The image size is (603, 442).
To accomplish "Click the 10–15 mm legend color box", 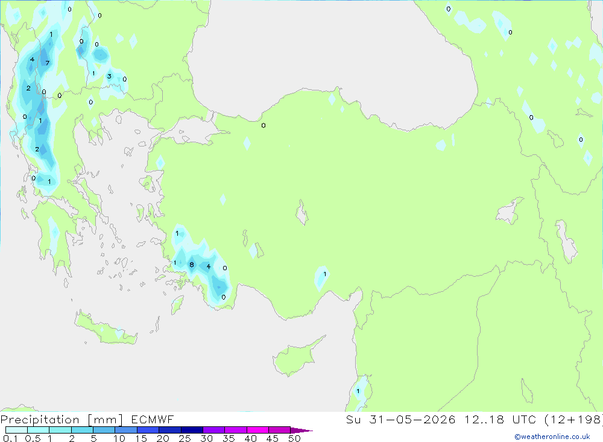I will click(x=126, y=430).
